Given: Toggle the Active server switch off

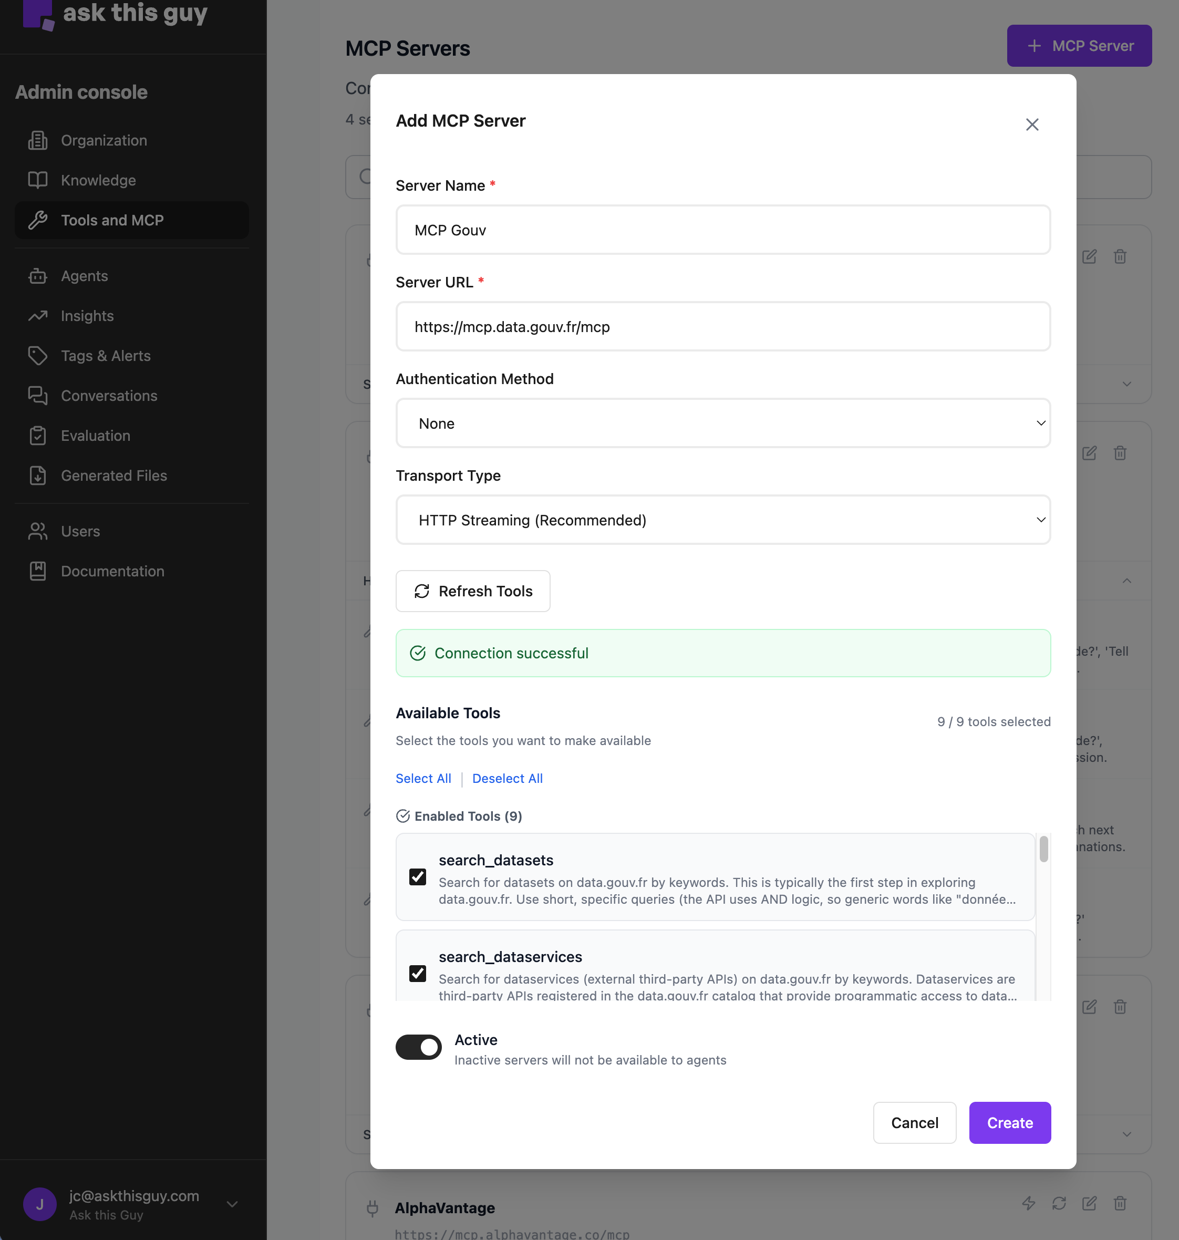Looking at the screenshot, I should coord(419,1047).
